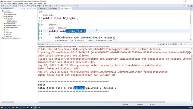Select the SeleniumInterviewQuestions project

point(12,38)
